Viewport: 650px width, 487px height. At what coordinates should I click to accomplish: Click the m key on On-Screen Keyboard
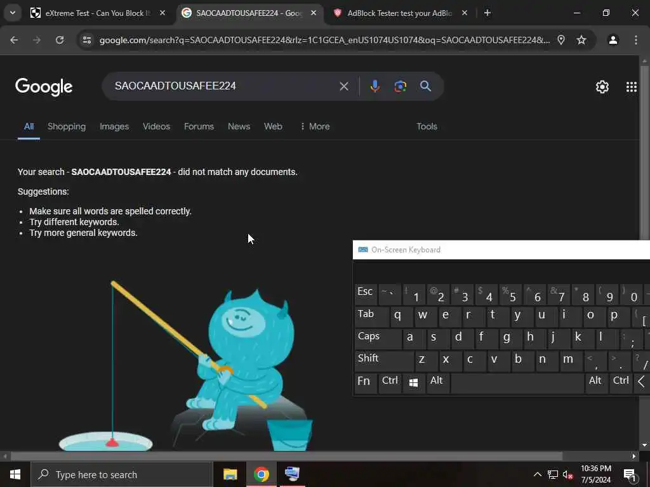571,361
